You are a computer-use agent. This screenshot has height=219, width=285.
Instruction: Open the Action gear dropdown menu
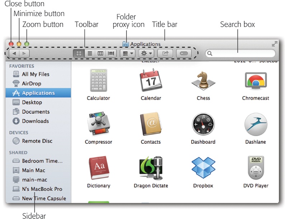pyautogui.click(x=146, y=53)
